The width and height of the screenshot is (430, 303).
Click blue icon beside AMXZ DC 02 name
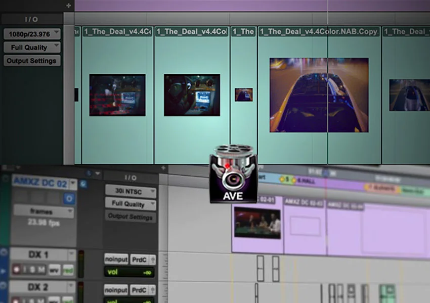click(x=83, y=184)
